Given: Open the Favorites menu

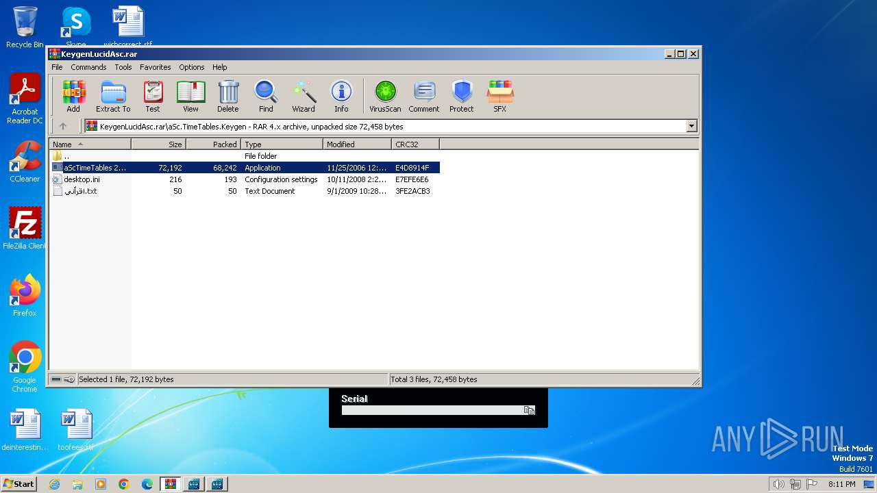Looking at the screenshot, I should (x=156, y=67).
